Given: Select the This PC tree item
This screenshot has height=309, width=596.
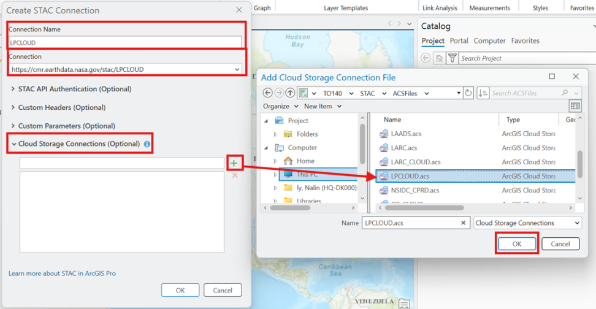Looking at the screenshot, I should [318, 175].
